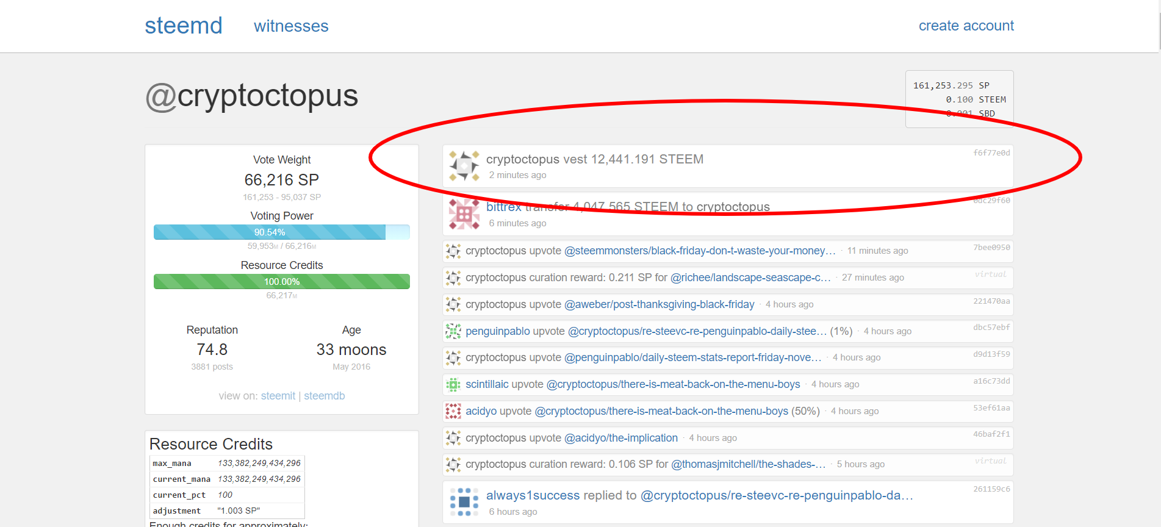Click avatar icon on daily-steem-stats upvote row
1161x527 pixels.
pyautogui.click(x=453, y=357)
